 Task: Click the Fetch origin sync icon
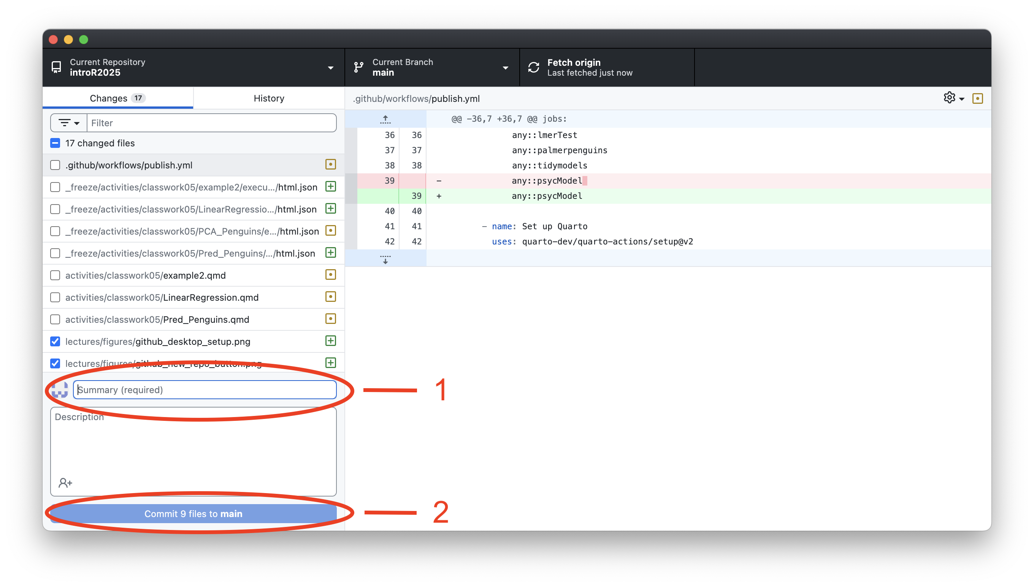click(x=533, y=67)
